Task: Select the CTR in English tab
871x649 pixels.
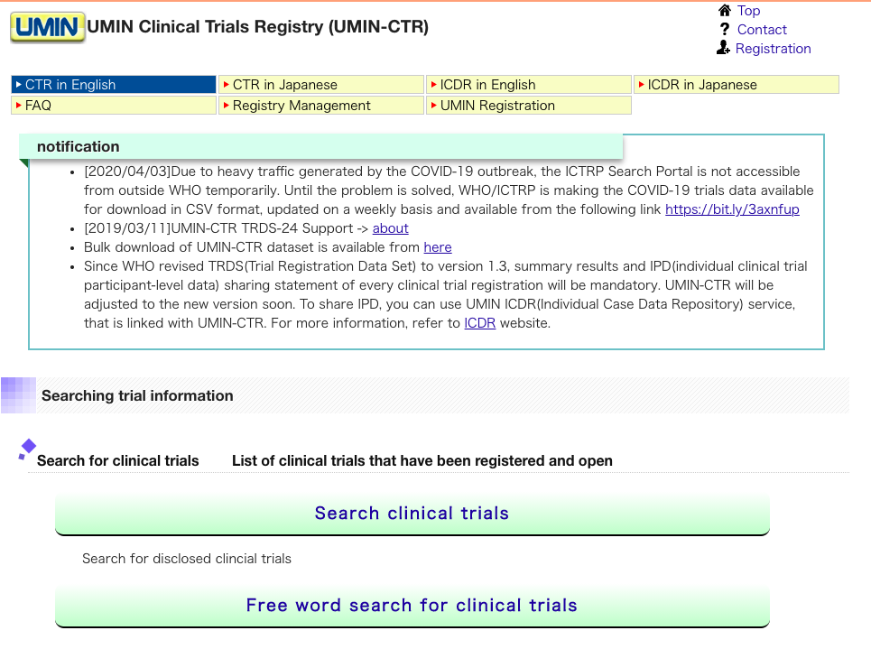Action: tap(114, 85)
